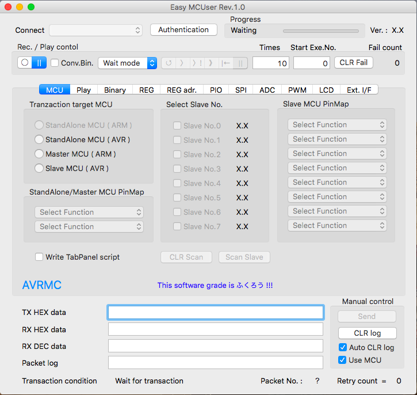This screenshot has width=417, height=395.
Task: Click 'Wait for transaction' status text
Action: point(149,381)
